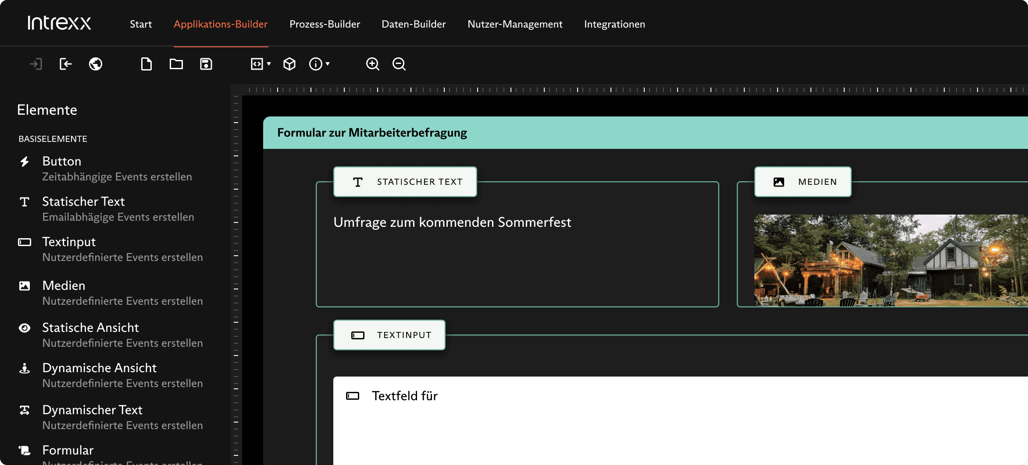Click the globe icon in toolbar
This screenshot has width=1028, height=465.
[x=95, y=64]
